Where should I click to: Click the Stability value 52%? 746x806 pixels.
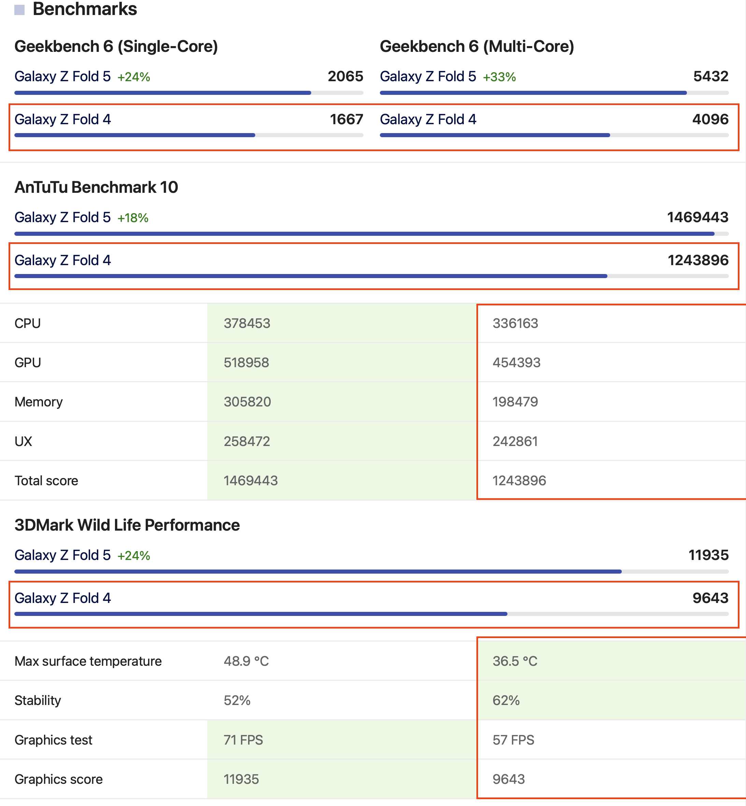(x=238, y=700)
